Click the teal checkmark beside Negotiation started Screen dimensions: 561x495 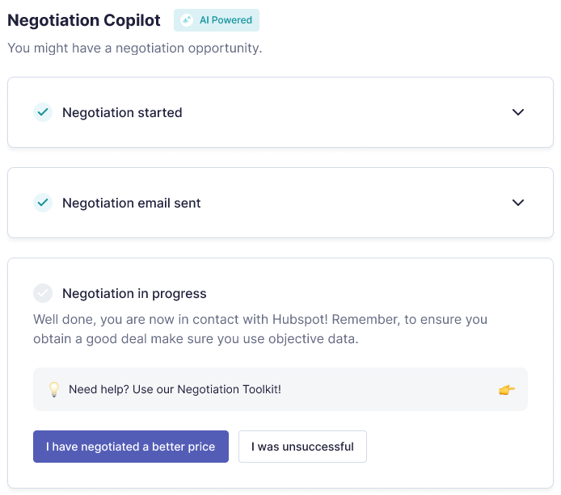[43, 112]
